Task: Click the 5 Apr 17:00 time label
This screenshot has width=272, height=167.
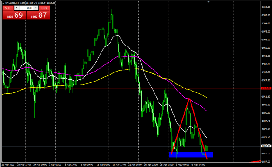Action: tap(71, 165)
